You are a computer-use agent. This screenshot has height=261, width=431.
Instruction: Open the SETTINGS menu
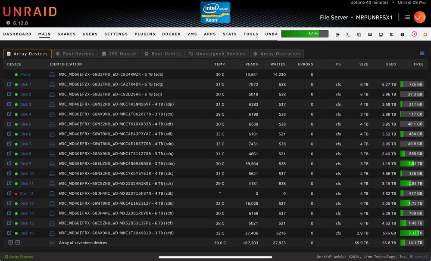[x=116, y=34]
